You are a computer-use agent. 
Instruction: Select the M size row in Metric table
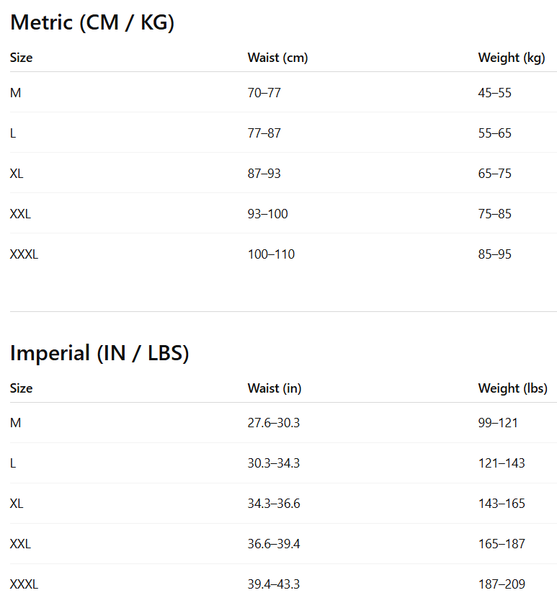pos(16,93)
